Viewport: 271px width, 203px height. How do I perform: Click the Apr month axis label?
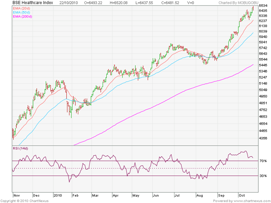tap(116, 195)
